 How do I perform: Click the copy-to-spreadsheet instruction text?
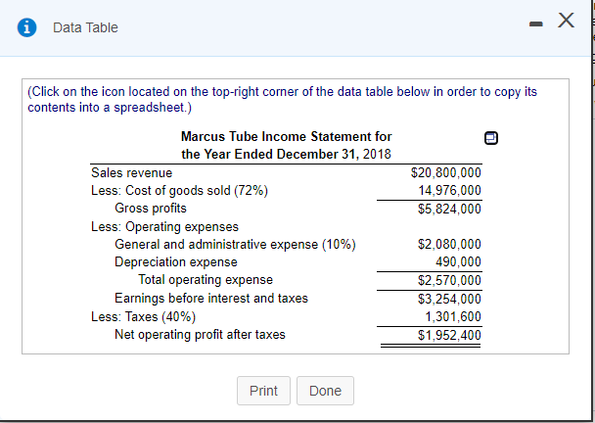tap(283, 98)
